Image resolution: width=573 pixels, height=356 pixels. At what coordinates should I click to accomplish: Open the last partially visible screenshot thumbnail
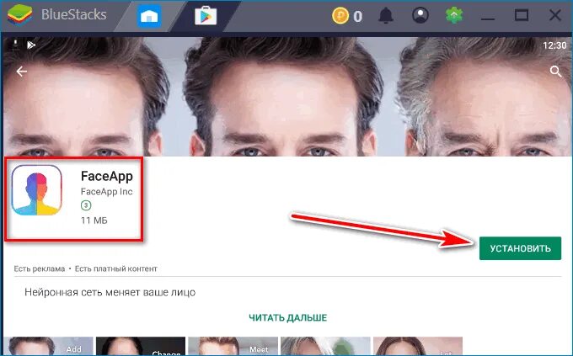418,345
